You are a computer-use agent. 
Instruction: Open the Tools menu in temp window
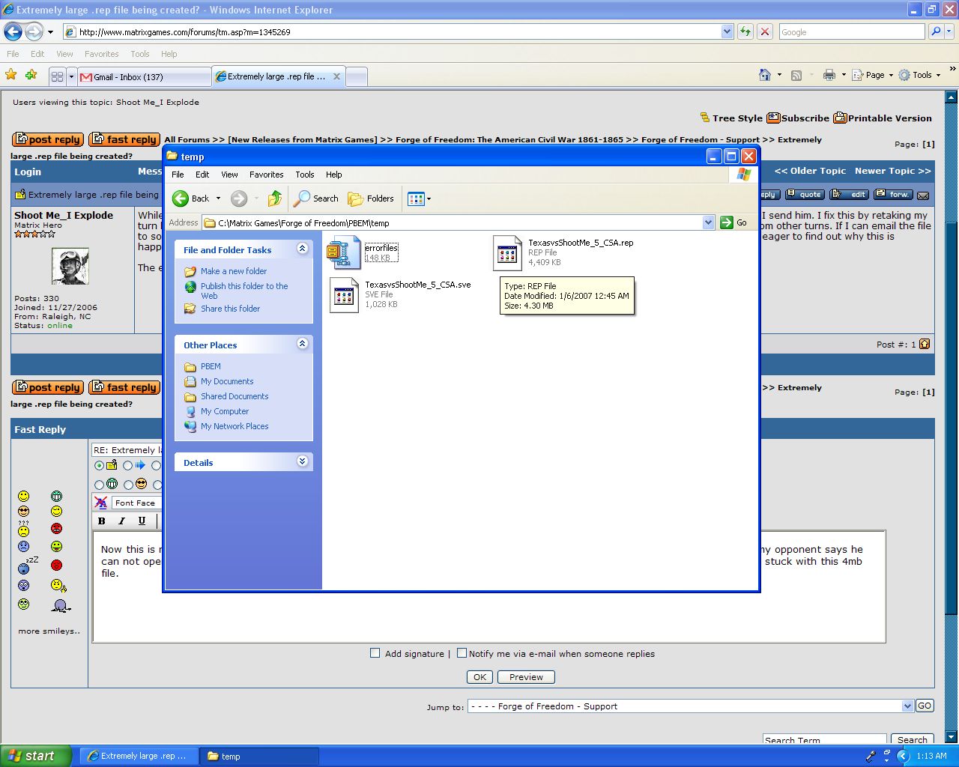coord(304,175)
